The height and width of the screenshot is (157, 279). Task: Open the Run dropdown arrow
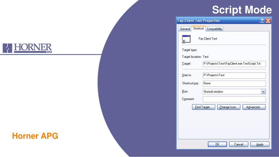263,92
